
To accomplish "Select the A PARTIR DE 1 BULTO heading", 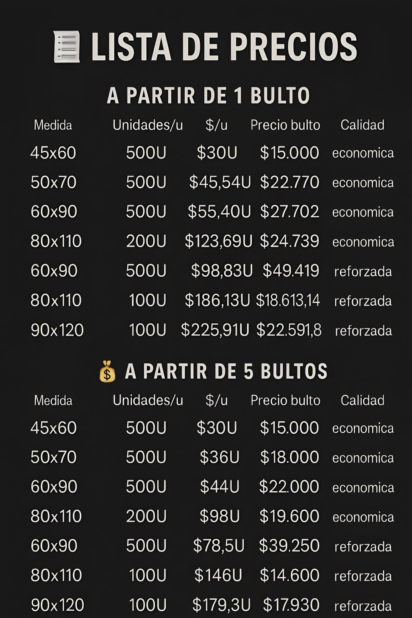I will pos(208,96).
